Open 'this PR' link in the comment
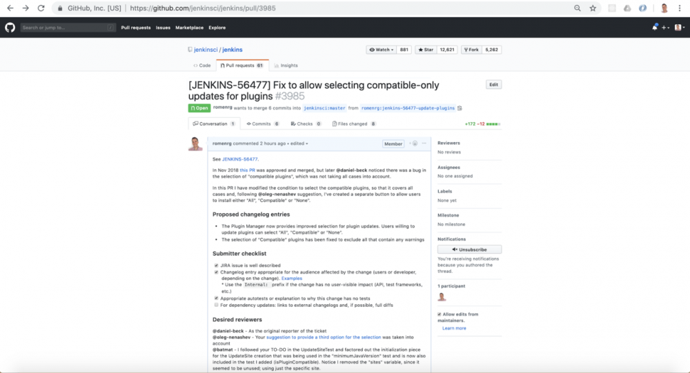This screenshot has height=373, width=690. point(247,170)
